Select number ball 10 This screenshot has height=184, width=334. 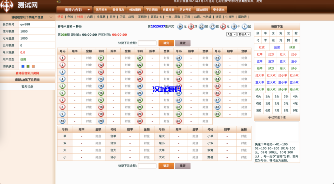tap(62, 121)
